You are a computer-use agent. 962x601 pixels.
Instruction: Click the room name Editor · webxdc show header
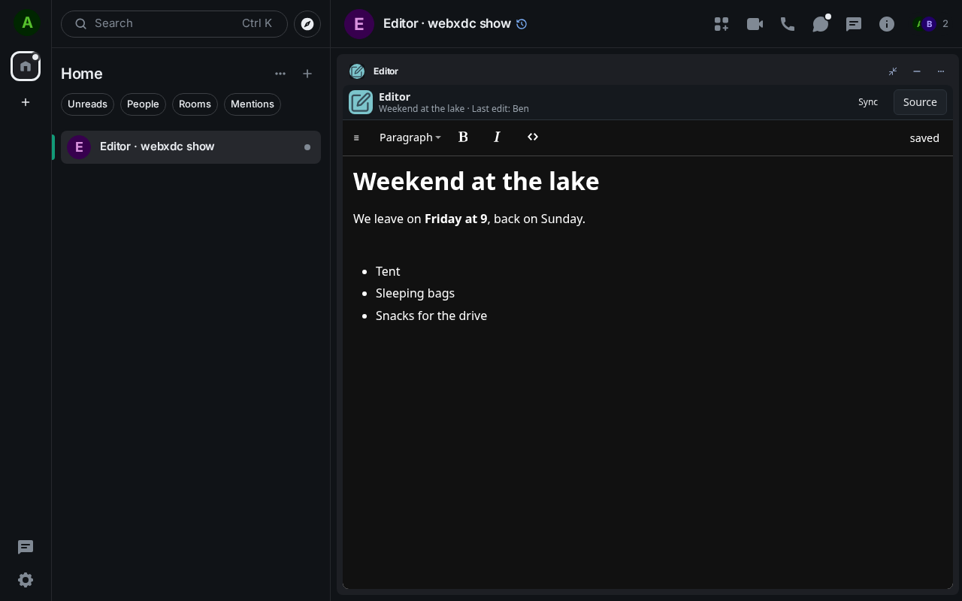tap(447, 24)
